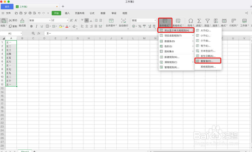Choose 重复值(D)... in the submenu
Viewport: 252px width, 152px height.
(x=208, y=61)
